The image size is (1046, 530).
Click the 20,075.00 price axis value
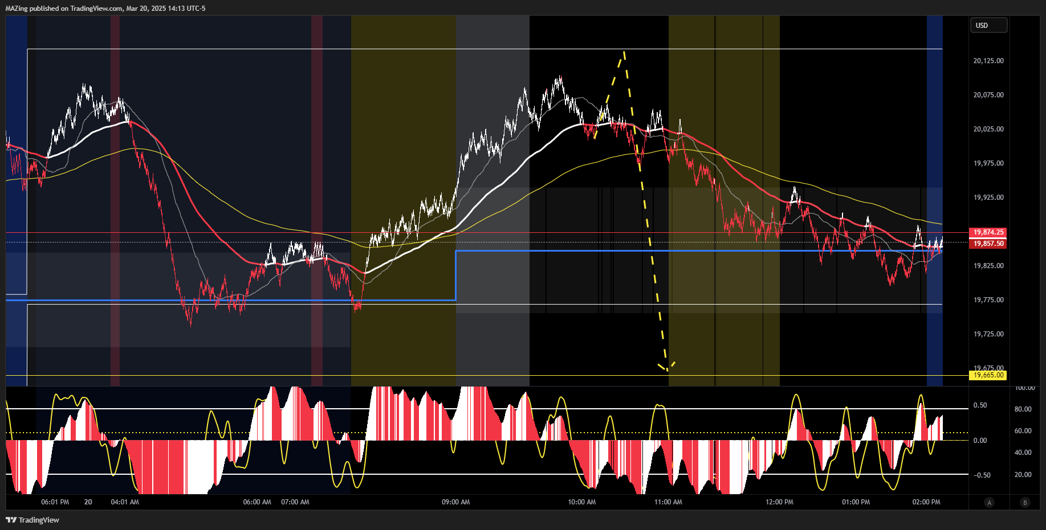tap(988, 95)
